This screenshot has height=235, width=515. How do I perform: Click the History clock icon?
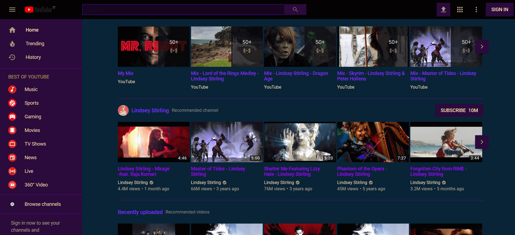pos(12,57)
